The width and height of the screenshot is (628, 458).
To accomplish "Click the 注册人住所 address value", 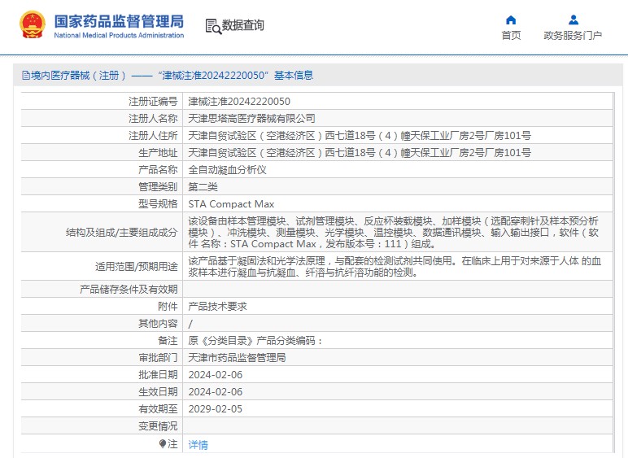I will click(360, 136).
